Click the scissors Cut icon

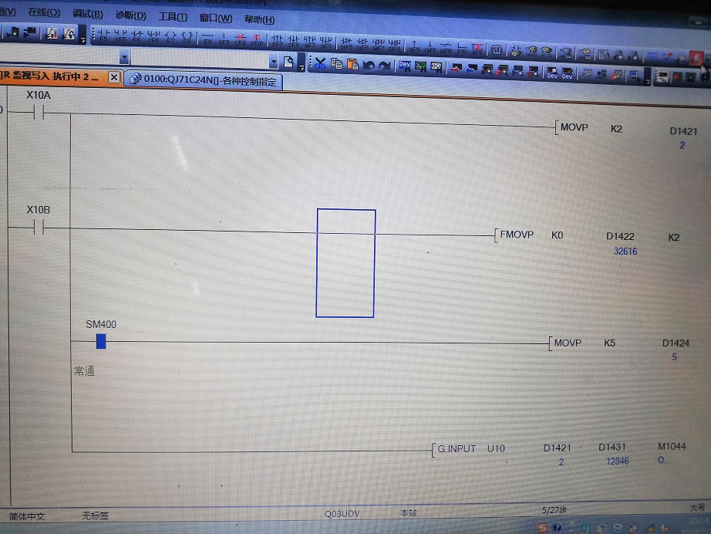tap(321, 66)
